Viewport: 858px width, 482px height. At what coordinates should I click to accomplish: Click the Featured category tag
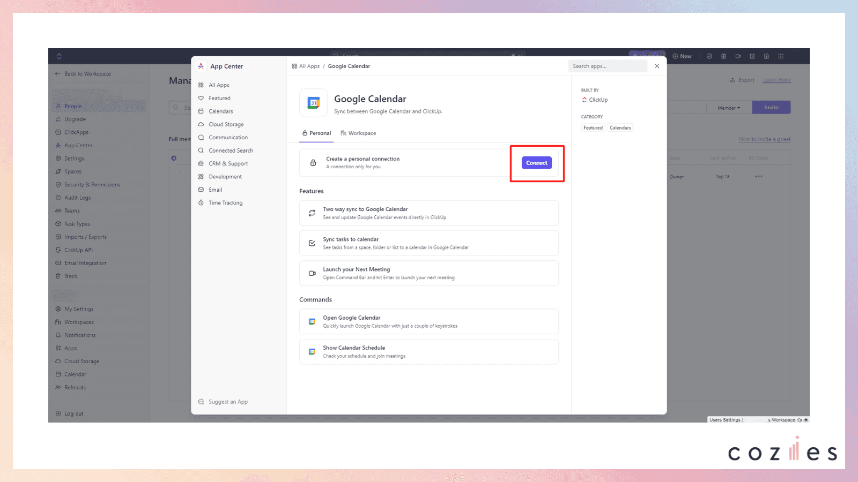click(593, 128)
